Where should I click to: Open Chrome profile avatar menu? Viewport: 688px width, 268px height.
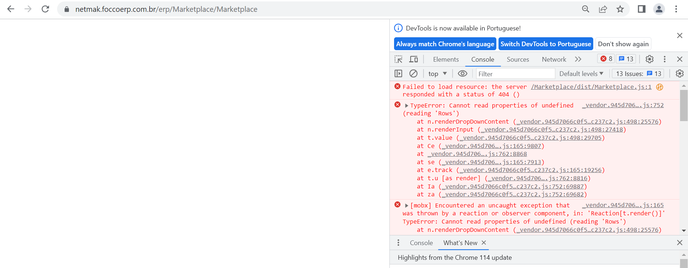pos(659,9)
